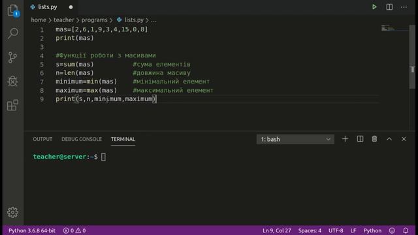The image size is (418, 235).
Task: Maximize terminal panel with up chevron
Action: coord(389,139)
